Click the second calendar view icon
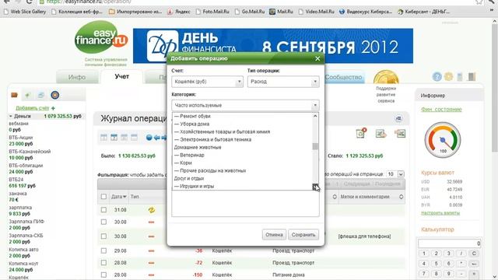This screenshot has height=280, width=498. tap(114, 137)
